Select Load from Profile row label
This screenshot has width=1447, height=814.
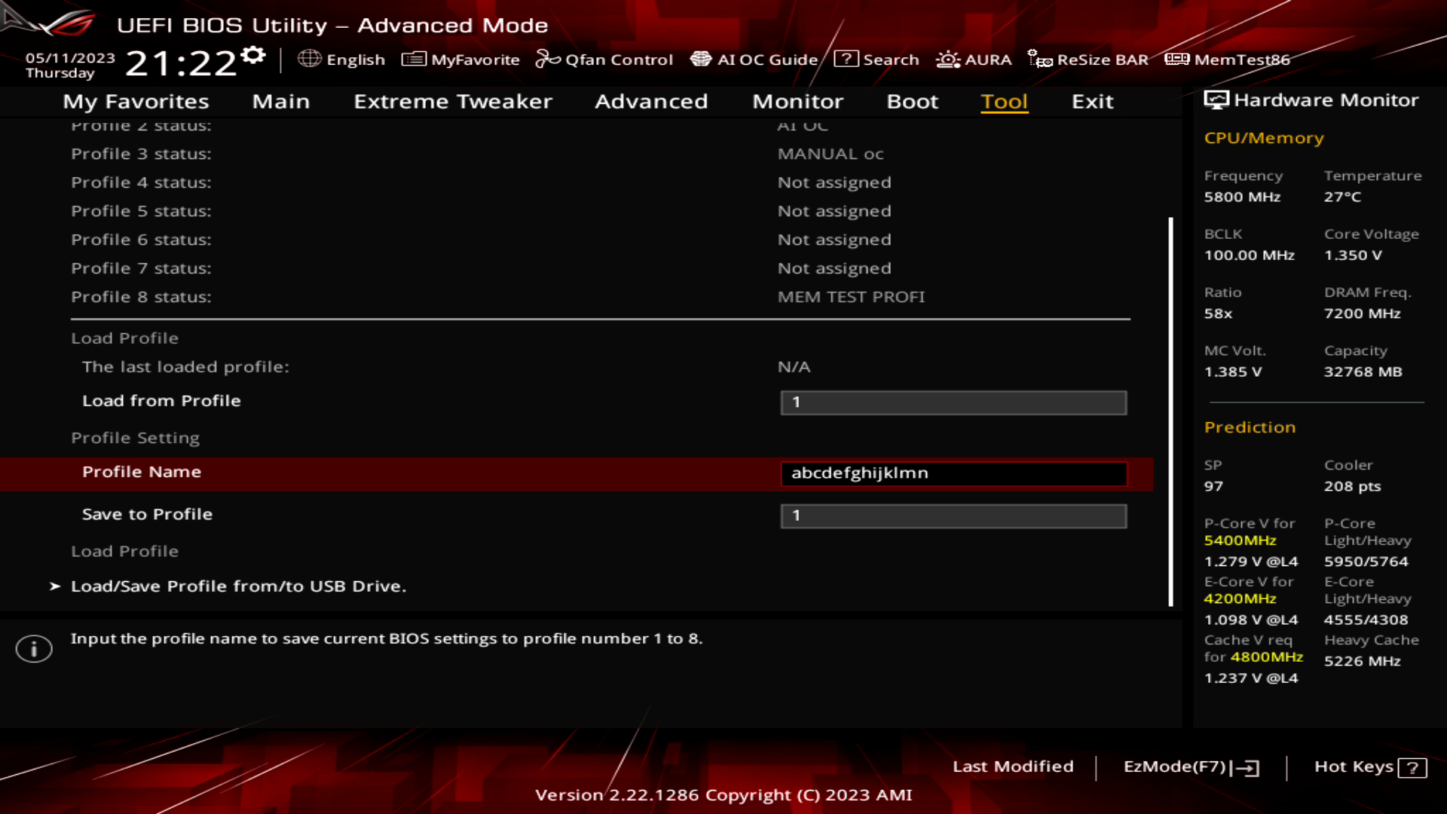161,401
